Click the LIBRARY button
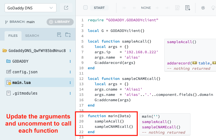The width and height of the screenshot is (216, 140). 60,22
